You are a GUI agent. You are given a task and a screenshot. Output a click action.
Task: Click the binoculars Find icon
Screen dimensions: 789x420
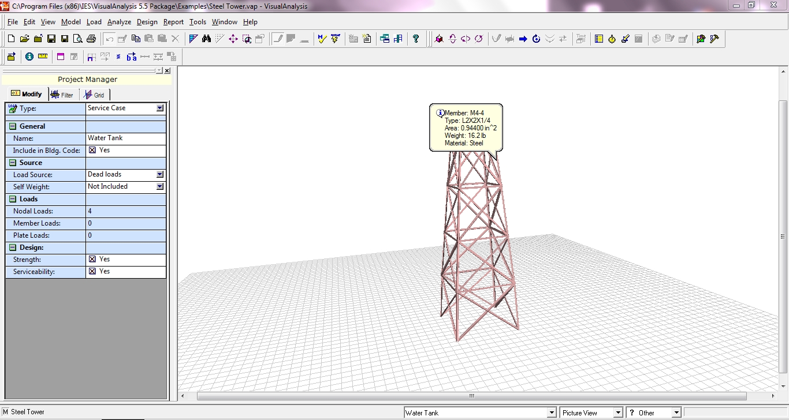(x=206, y=39)
